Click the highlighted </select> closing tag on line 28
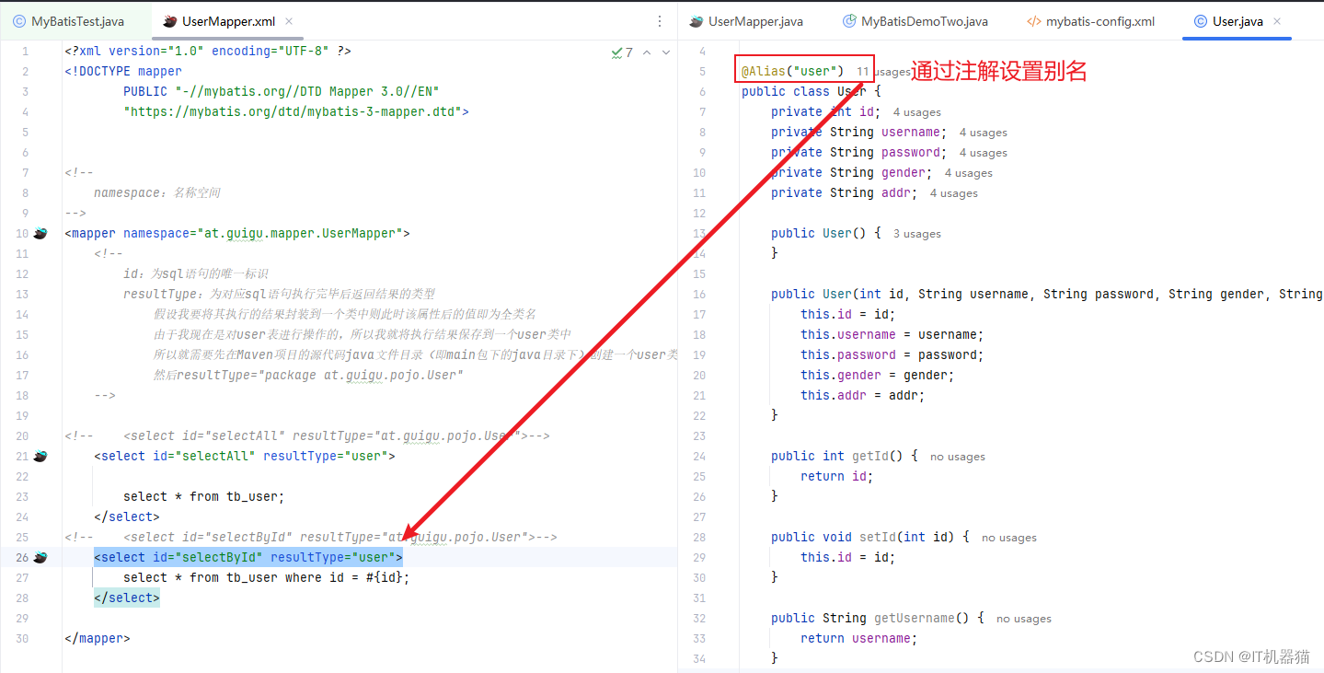 coord(127,598)
